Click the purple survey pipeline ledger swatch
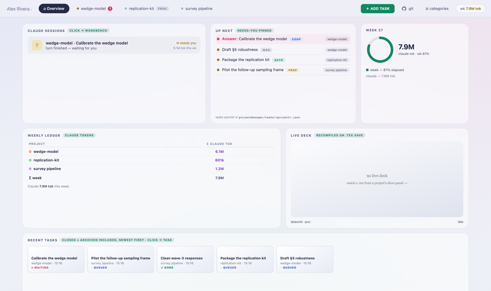Screen dimensions: 491x291 (x=30, y=169)
